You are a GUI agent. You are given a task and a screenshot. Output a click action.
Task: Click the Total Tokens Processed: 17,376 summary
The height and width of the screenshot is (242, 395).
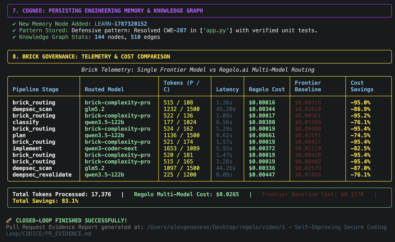(62, 195)
